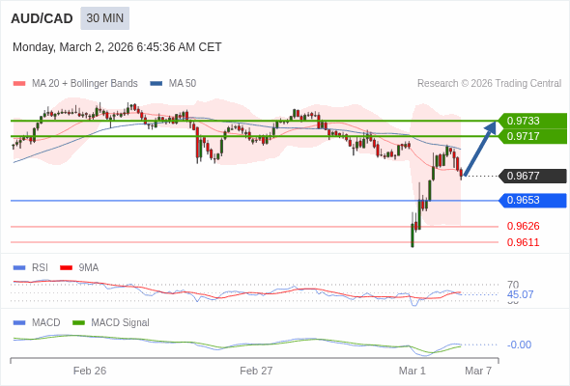Click the 'MACD' legend label

(46, 322)
